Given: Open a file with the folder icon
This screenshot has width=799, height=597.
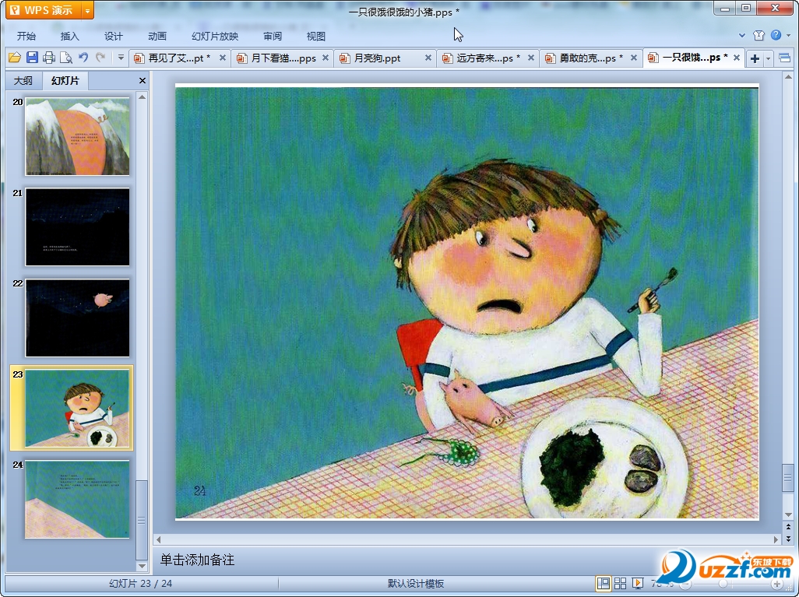Looking at the screenshot, I should coord(15,58).
